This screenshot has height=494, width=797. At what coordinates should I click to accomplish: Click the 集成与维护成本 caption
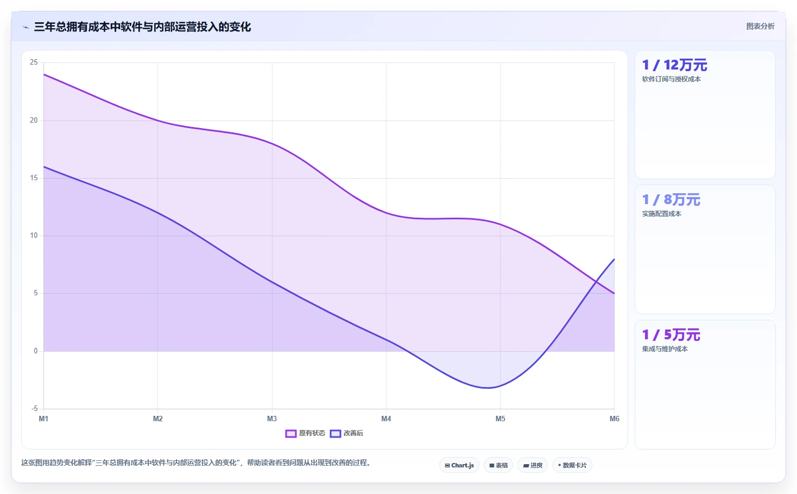[x=665, y=349]
